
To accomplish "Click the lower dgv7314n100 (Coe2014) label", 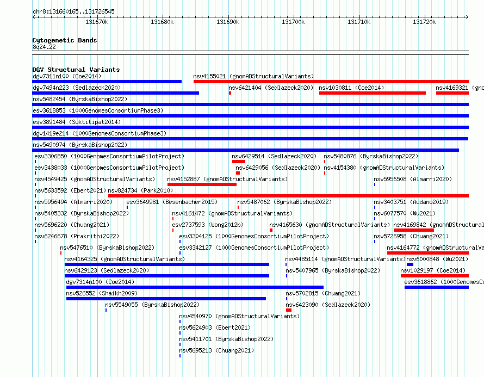I will pos(100,282).
